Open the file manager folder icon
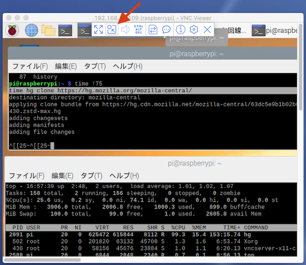Screen dimensions: 306x265 coord(48,30)
